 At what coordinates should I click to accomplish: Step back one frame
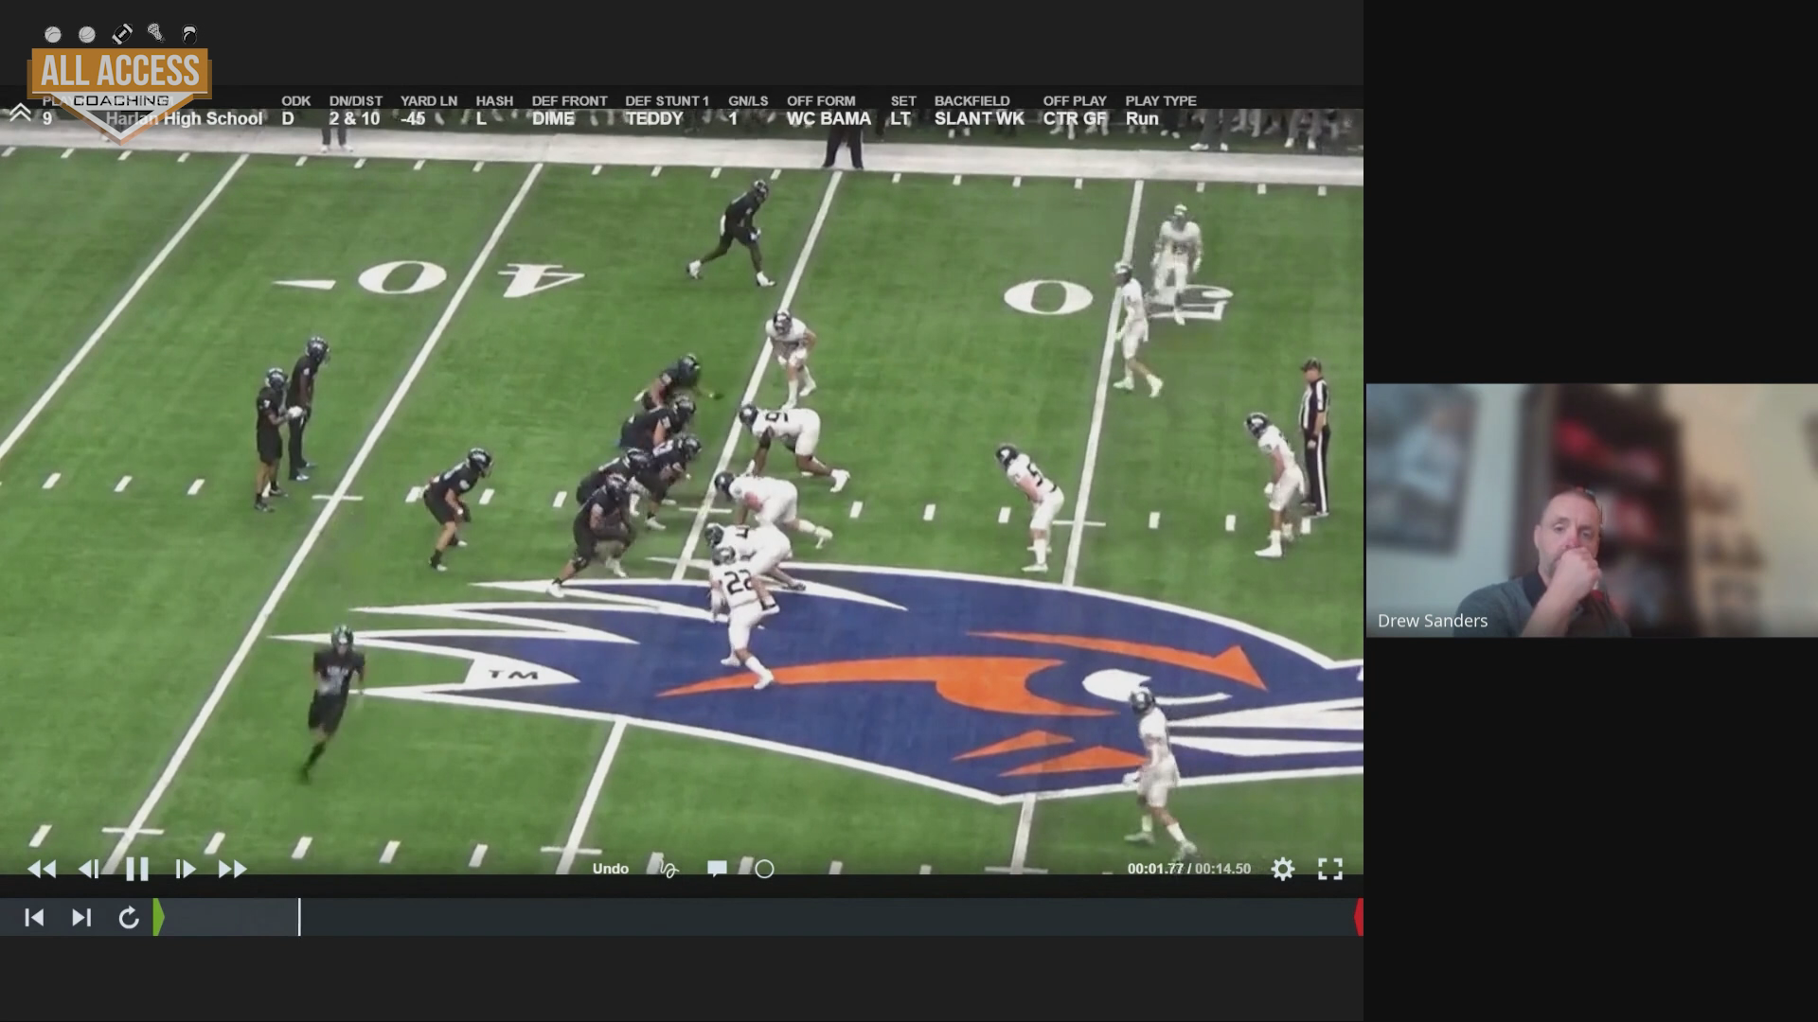pos(89,869)
